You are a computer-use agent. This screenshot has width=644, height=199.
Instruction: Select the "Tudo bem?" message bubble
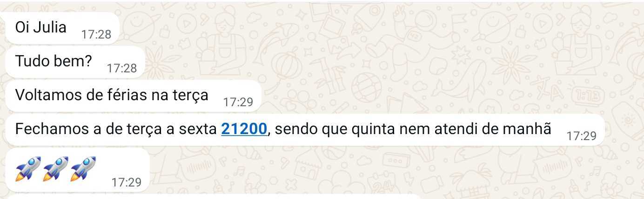pos(75,62)
